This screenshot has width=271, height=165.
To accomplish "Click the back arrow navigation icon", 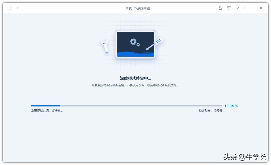I will click(18, 8).
